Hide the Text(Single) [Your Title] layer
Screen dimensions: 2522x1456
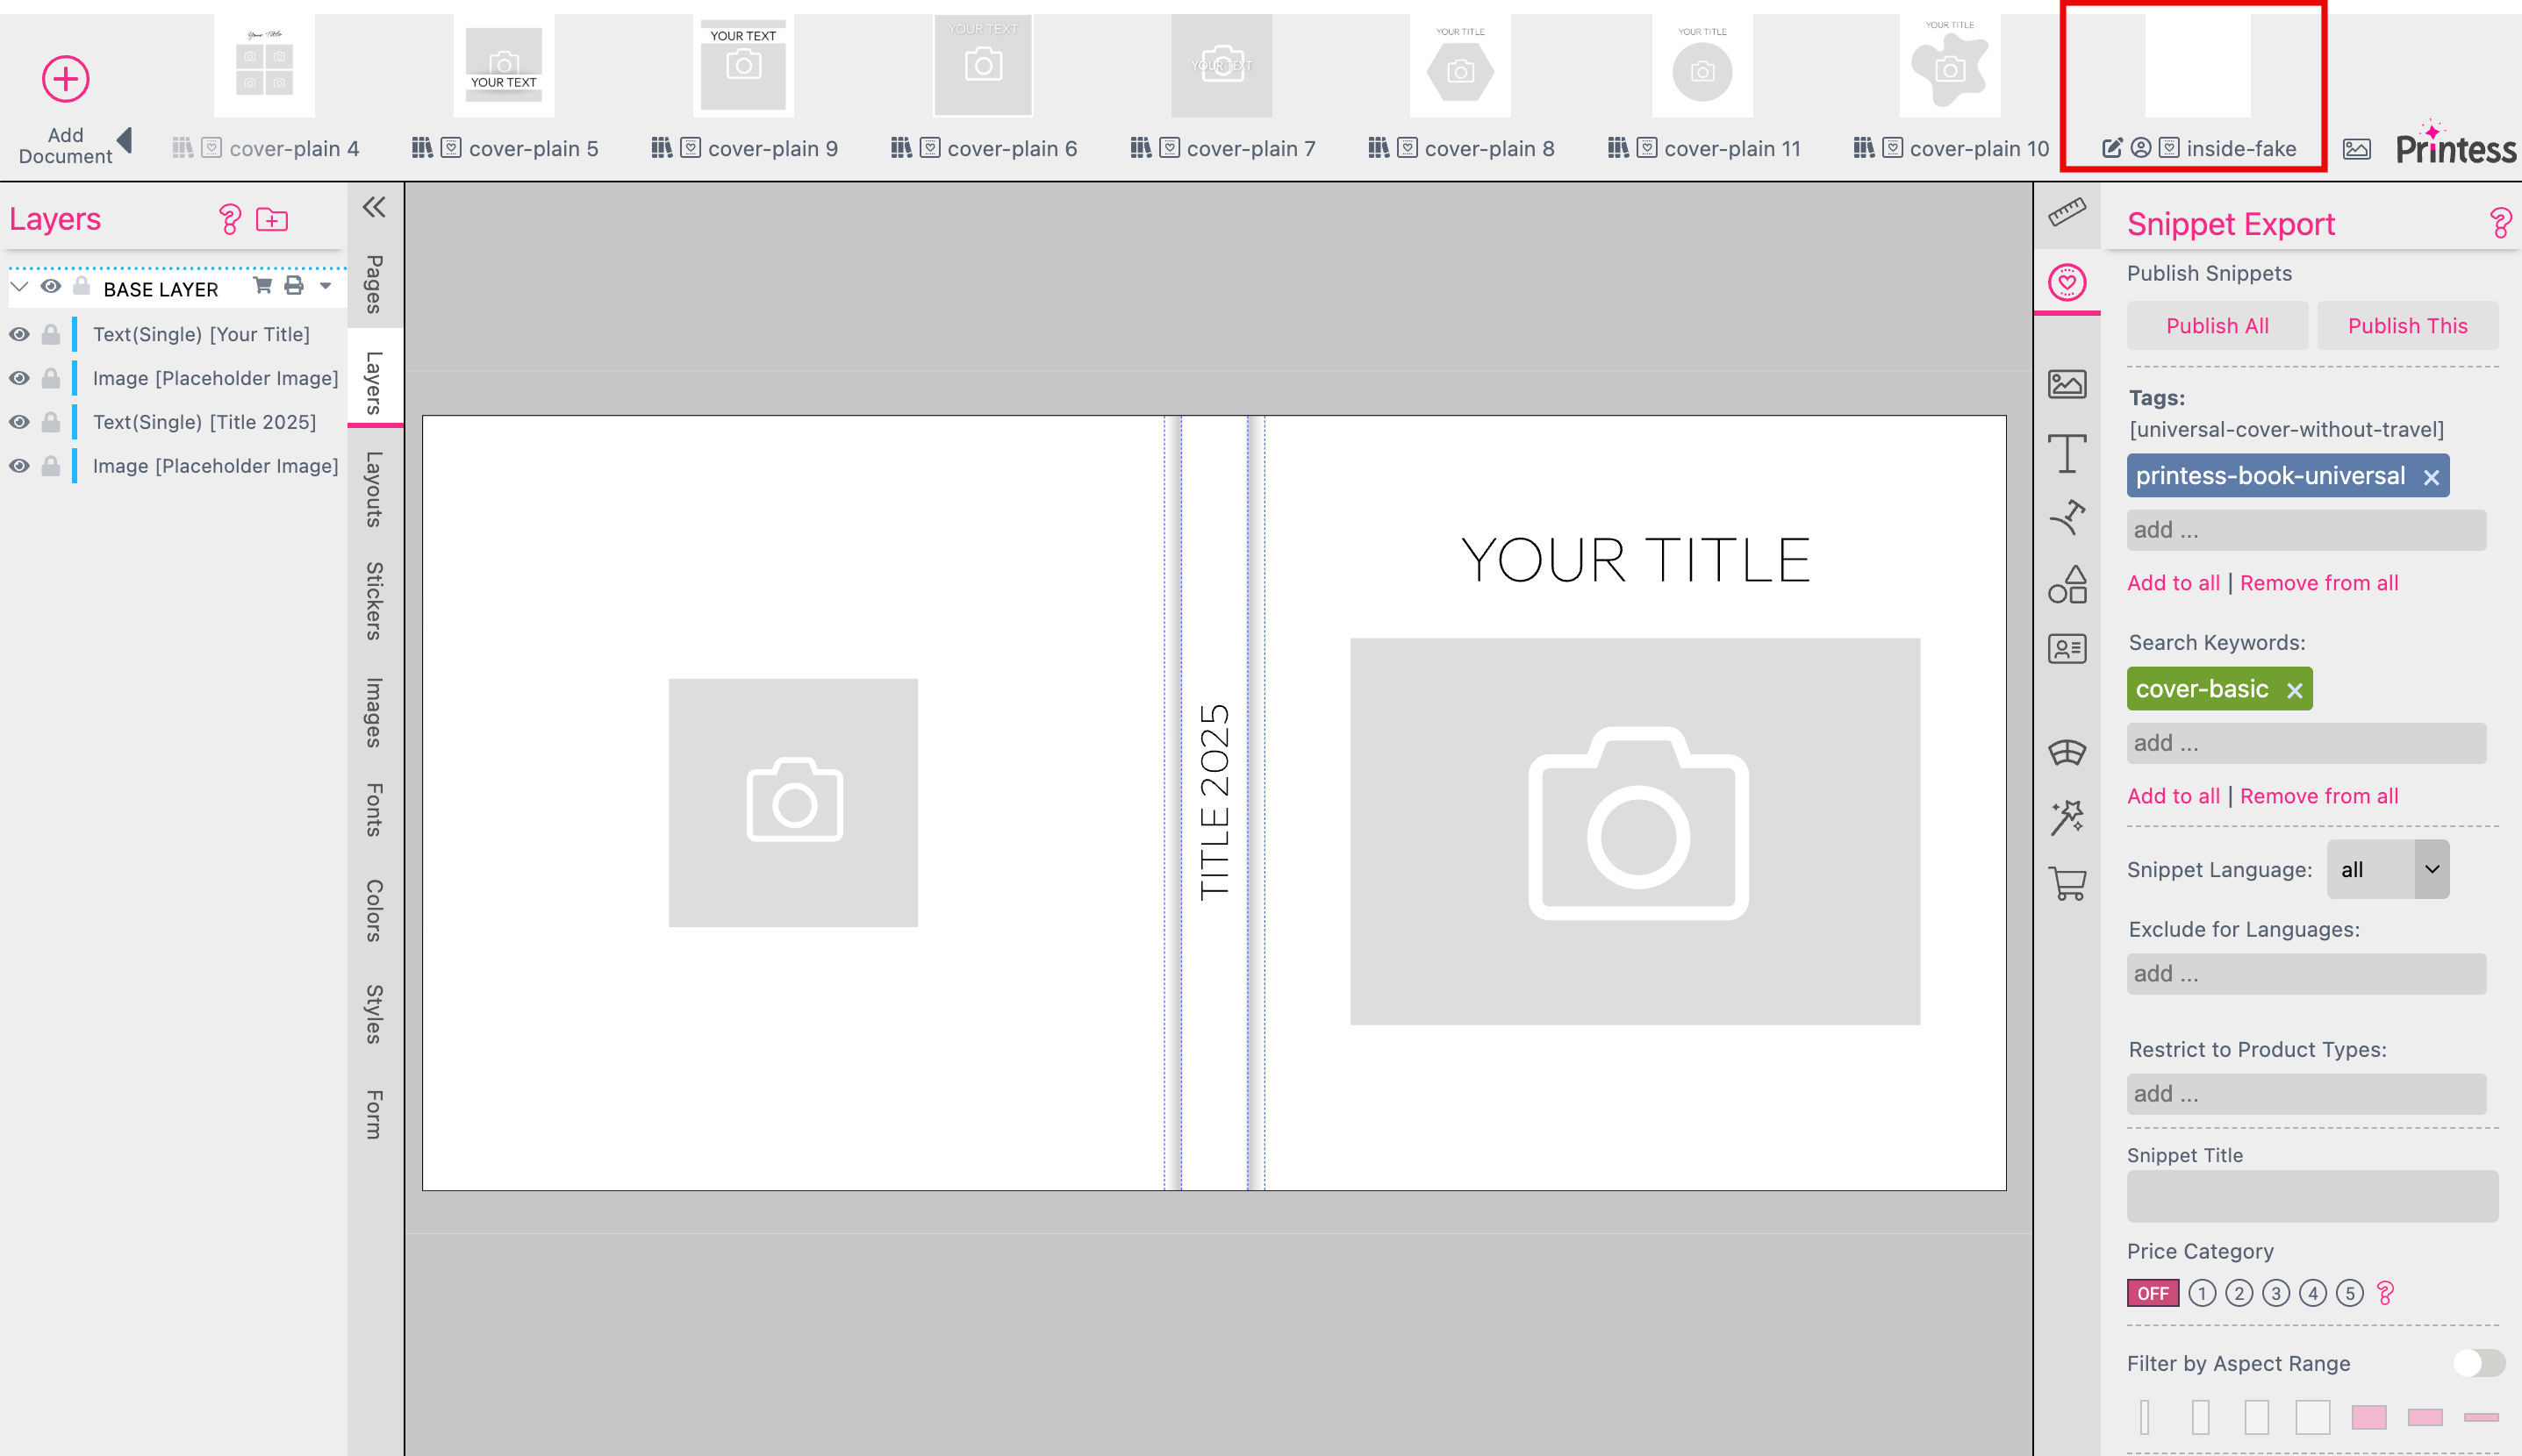(x=20, y=334)
